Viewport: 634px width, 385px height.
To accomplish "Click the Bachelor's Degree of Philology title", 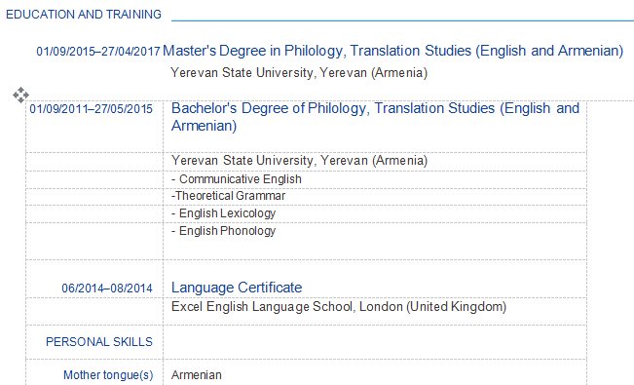I will (x=375, y=117).
